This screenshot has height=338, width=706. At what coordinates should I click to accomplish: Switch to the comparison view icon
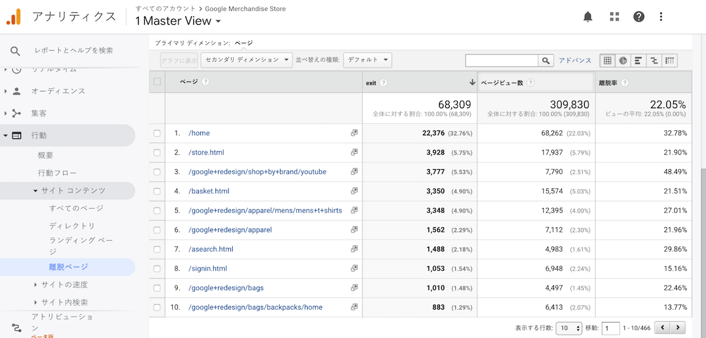pos(654,61)
